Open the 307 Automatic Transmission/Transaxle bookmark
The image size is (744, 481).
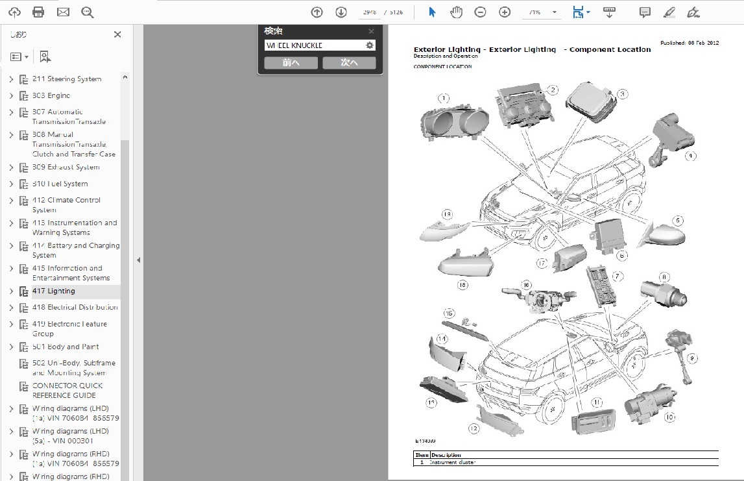pos(69,117)
